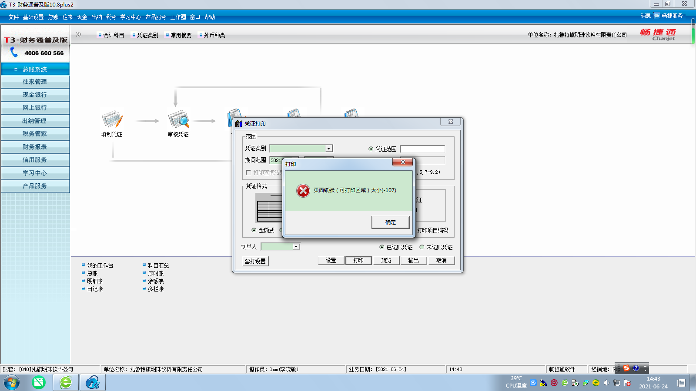This screenshot has height=391, width=696.
Task: Open the 往来管理 sidebar module
Action: [35, 82]
